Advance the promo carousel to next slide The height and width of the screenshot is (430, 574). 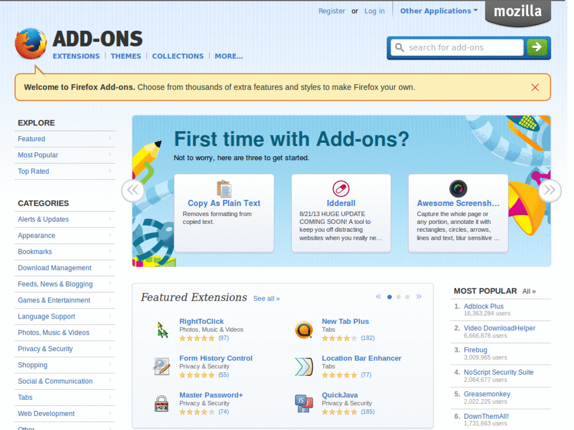coord(549,190)
